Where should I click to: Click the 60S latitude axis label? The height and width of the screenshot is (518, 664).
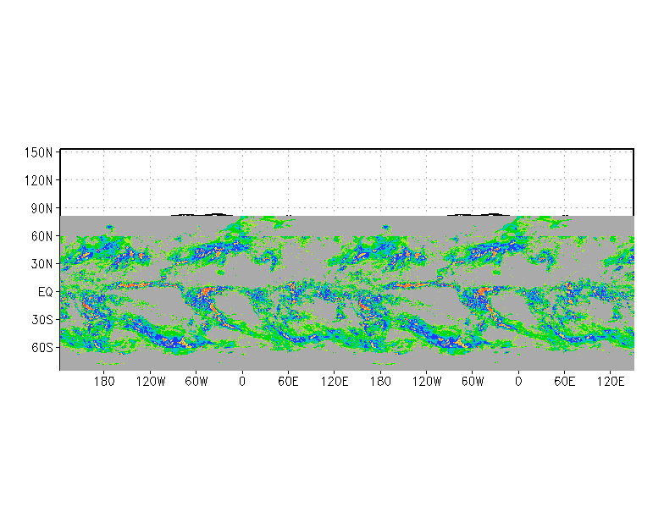click(42, 348)
